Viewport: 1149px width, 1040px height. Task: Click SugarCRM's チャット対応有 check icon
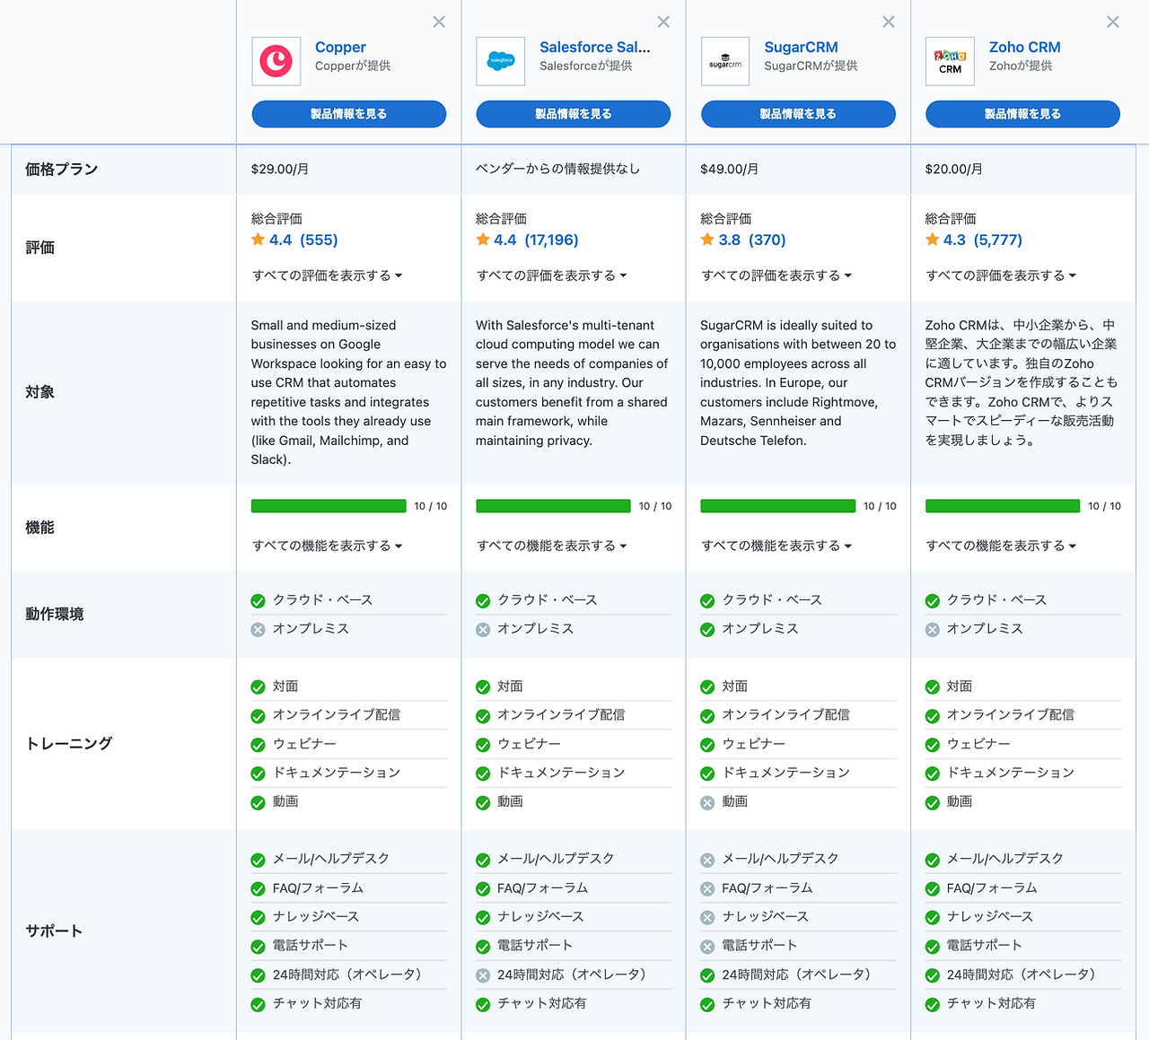click(x=707, y=1004)
